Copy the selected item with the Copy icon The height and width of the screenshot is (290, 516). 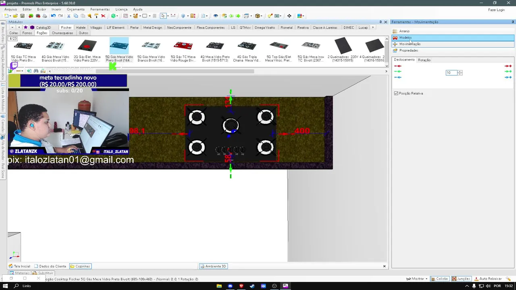pos(75,16)
